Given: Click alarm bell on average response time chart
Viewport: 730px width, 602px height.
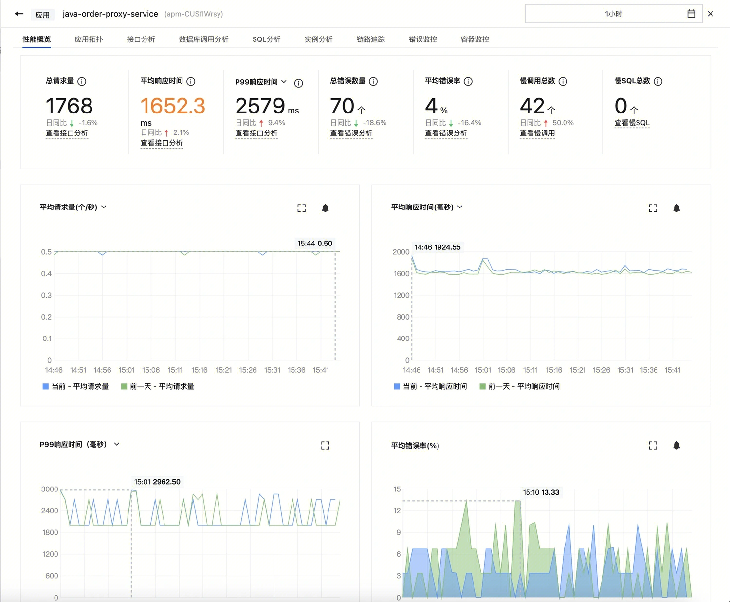Looking at the screenshot, I should pyautogui.click(x=676, y=208).
